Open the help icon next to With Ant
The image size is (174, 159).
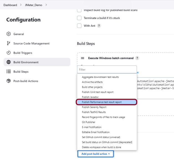tap(99, 26)
